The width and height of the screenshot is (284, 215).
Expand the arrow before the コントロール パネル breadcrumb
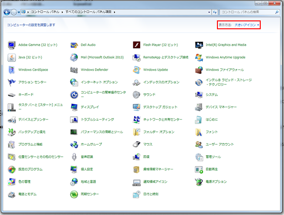coord(28,12)
